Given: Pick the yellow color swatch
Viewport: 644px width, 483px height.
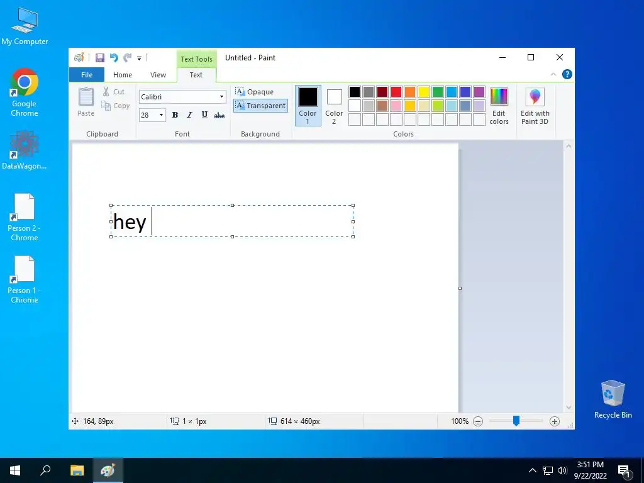Looking at the screenshot, I should click(424, 92).
